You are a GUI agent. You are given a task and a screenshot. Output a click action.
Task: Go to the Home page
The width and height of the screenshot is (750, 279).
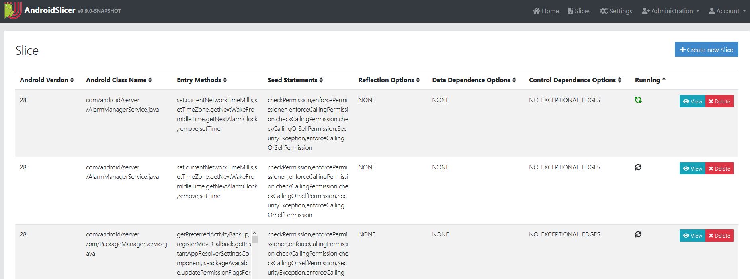click(x=546, y=11)
